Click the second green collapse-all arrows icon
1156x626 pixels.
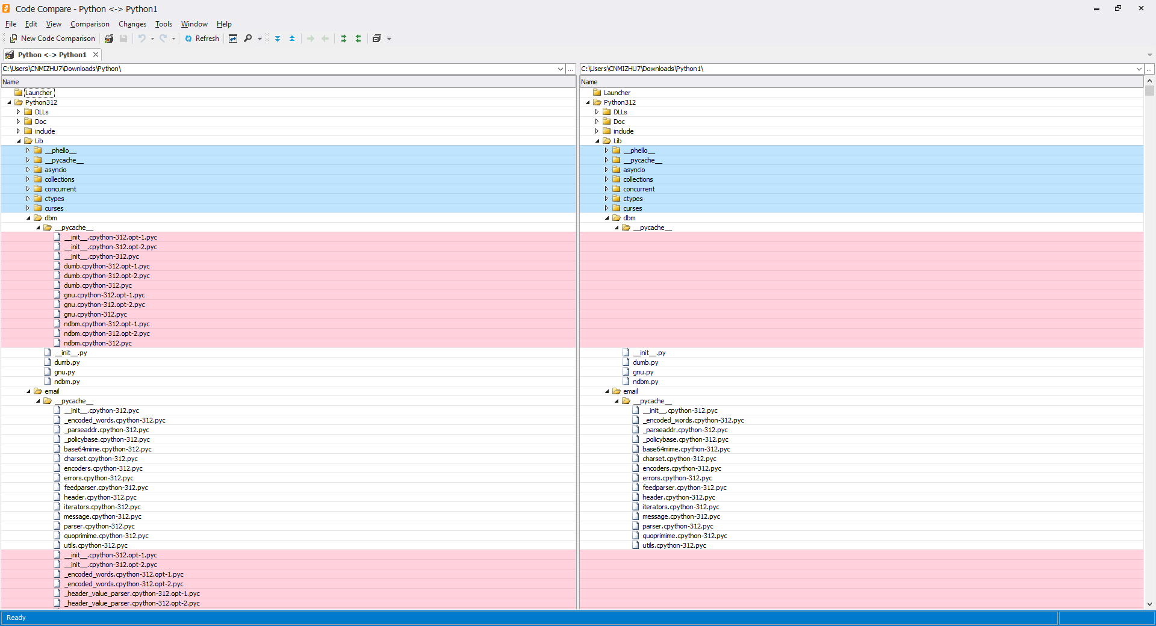[x=358, y=39]
